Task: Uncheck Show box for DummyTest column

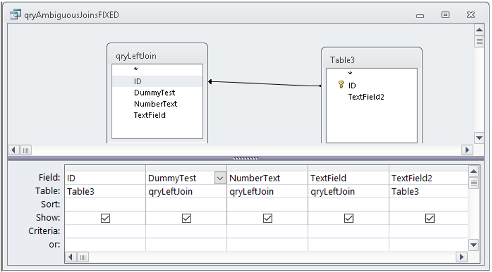Action: pos(187,218)
